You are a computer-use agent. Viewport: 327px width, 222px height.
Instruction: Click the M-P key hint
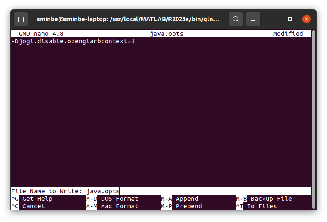coord(166,206)
